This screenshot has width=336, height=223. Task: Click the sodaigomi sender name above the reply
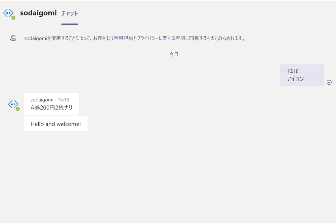42,99
